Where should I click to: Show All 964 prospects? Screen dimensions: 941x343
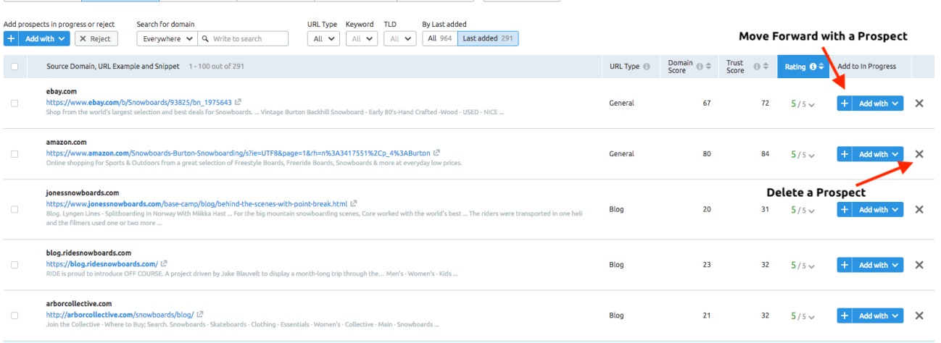[x=439, y=38]
